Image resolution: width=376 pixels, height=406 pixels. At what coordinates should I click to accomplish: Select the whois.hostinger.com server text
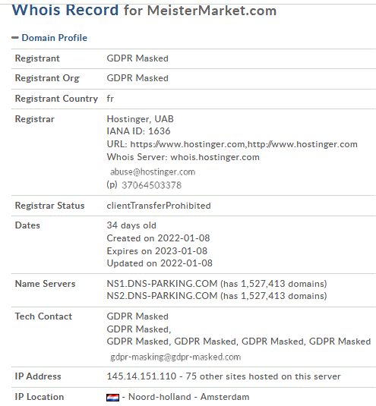coord(215,157)
